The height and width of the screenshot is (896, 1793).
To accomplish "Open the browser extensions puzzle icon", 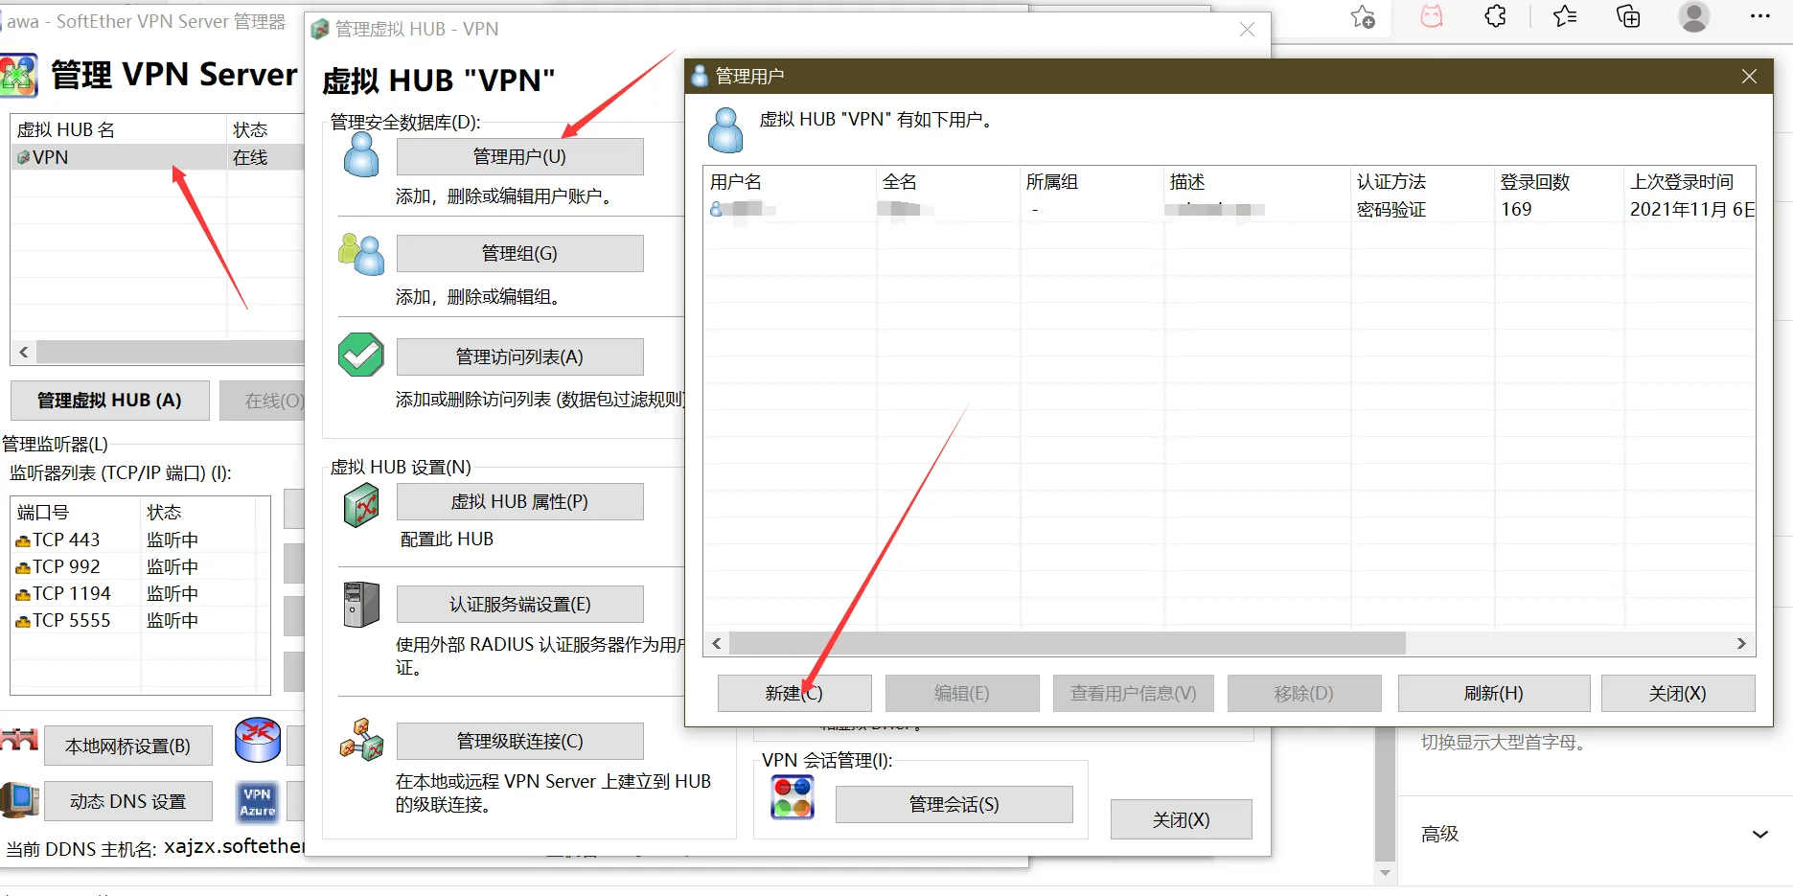I will pos(1495,16).
